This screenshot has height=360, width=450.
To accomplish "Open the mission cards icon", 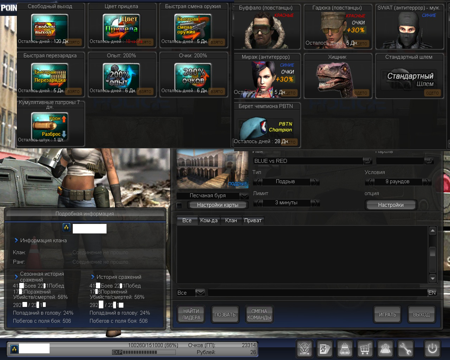I will pyautogui.click(x=324, y=349).
